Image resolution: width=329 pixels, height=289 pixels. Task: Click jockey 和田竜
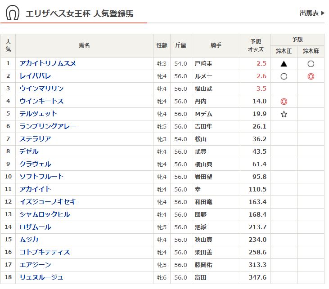pyautogui.click(x=203, y=202)
